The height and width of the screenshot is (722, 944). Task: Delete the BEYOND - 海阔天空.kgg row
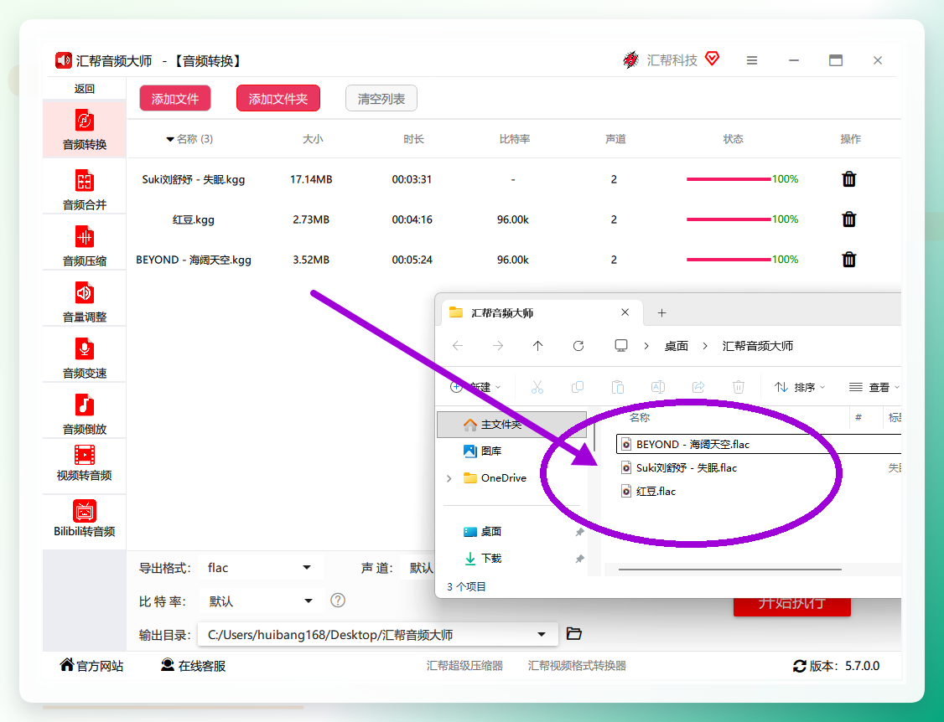point(849,260)
